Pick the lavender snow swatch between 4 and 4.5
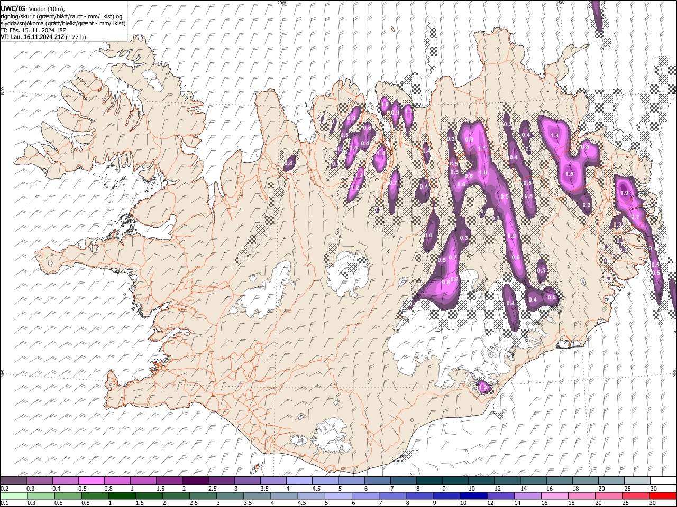Image resolution: width=677 pixels, height=507 pixels. coord(299,481)
